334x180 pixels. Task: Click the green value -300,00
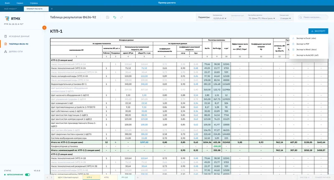coord(217,146)
